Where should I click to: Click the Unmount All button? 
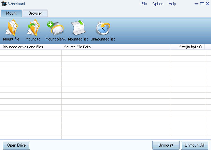point(195,145)
